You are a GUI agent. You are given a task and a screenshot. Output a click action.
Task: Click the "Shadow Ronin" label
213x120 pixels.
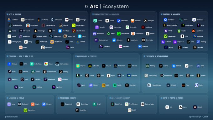click(42, 36)
